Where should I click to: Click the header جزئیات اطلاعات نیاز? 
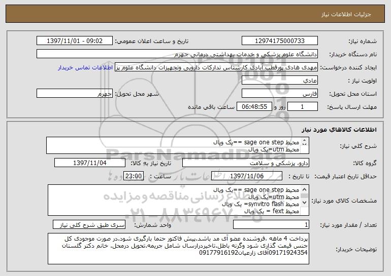click(x=346, y=14)
